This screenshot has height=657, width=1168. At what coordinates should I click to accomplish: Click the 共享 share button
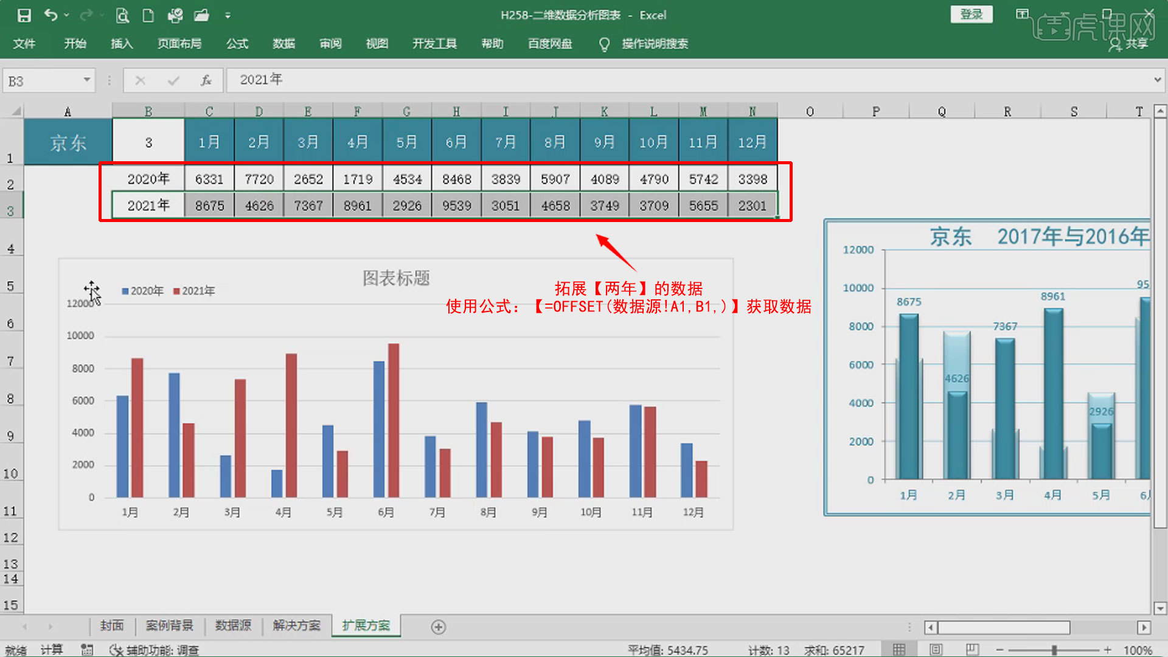(x=1134, y=46)
